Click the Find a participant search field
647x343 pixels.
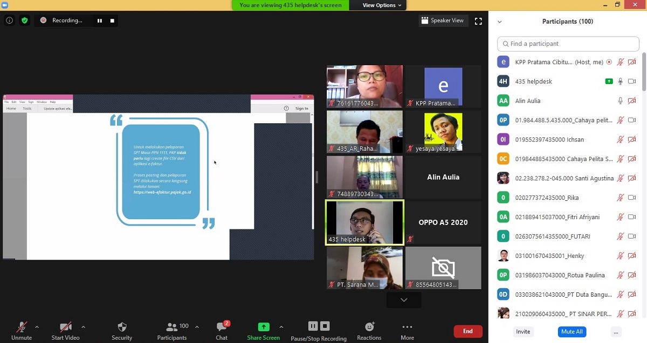point(568,44)
